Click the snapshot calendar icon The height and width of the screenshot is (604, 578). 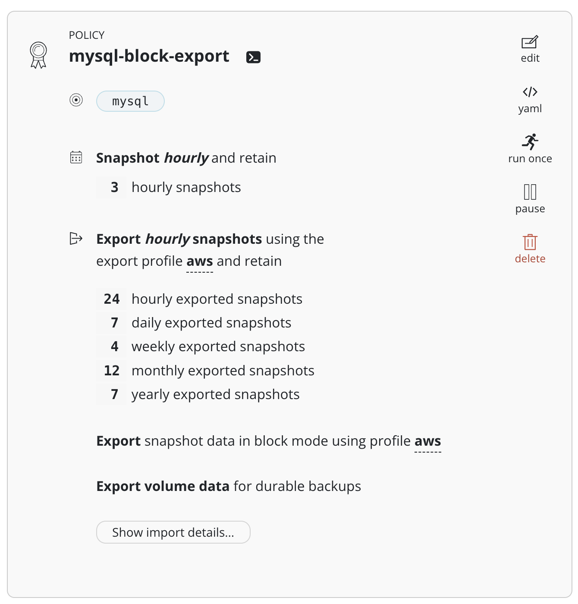tap(76, 157)
